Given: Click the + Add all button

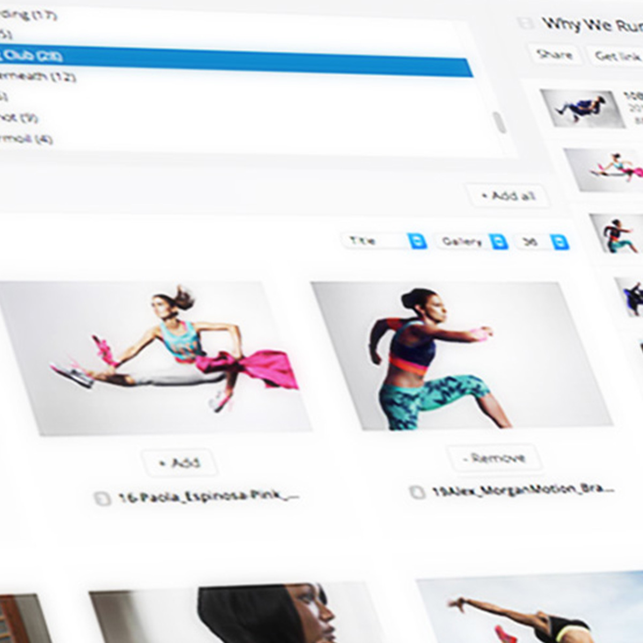Looking at the screenshot, I should (x=508, y=196).
